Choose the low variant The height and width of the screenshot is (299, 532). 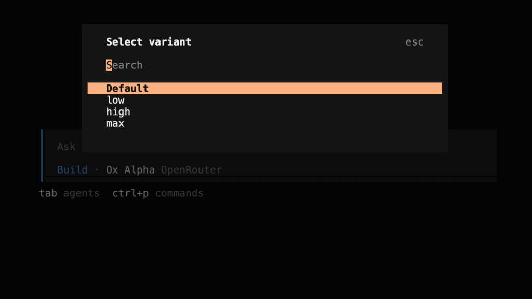point(264,100)
